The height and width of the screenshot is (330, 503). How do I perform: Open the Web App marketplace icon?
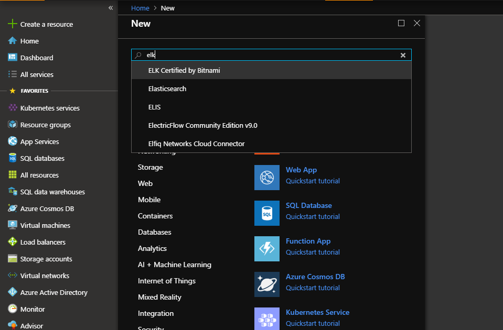267,178
